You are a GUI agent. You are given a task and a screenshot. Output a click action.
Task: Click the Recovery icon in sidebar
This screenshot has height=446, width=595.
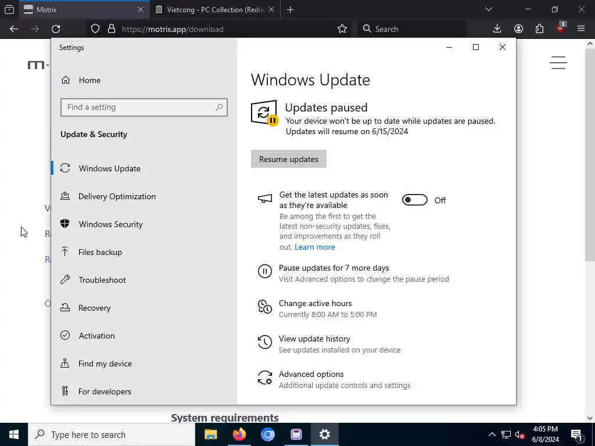(x=65, y=307)
